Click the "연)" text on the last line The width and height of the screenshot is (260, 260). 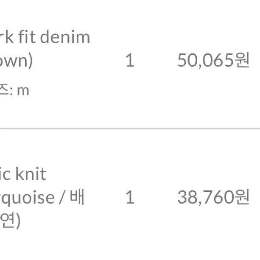point(10,221)
